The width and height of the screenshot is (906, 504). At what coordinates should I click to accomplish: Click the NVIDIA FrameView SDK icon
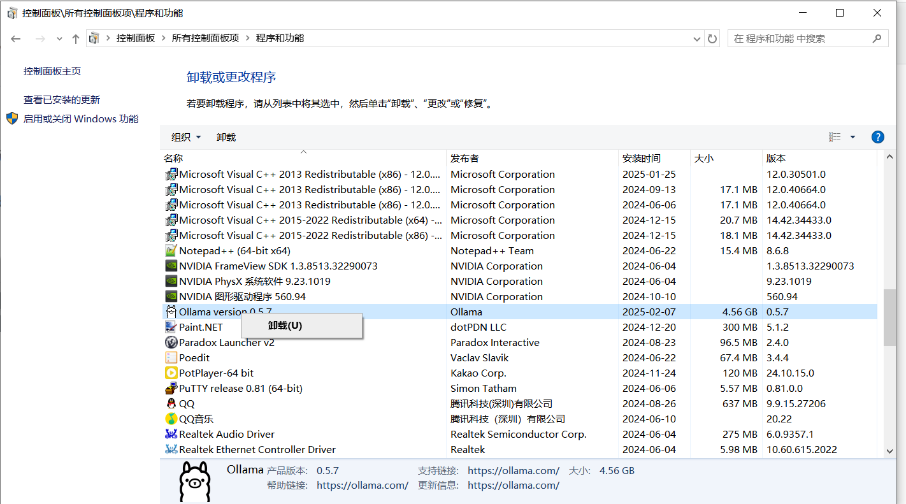[171, 266]
